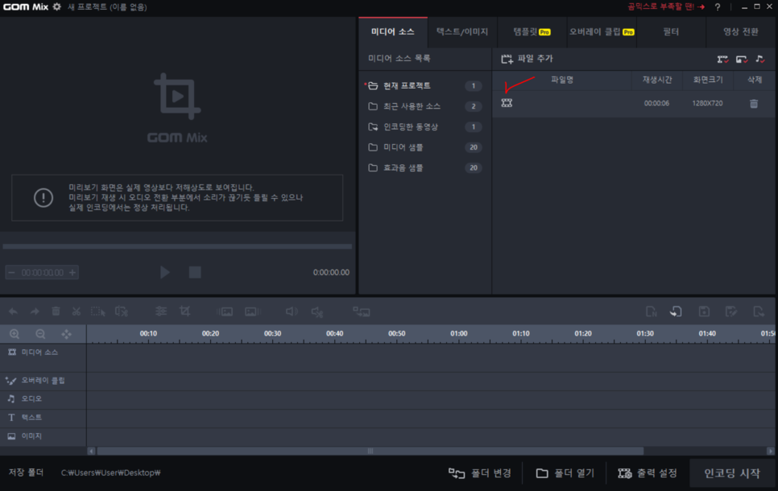Click the redo arrow in edit toolbar
778x491 pixels.
pyautogui.click(x=35, y=312)
